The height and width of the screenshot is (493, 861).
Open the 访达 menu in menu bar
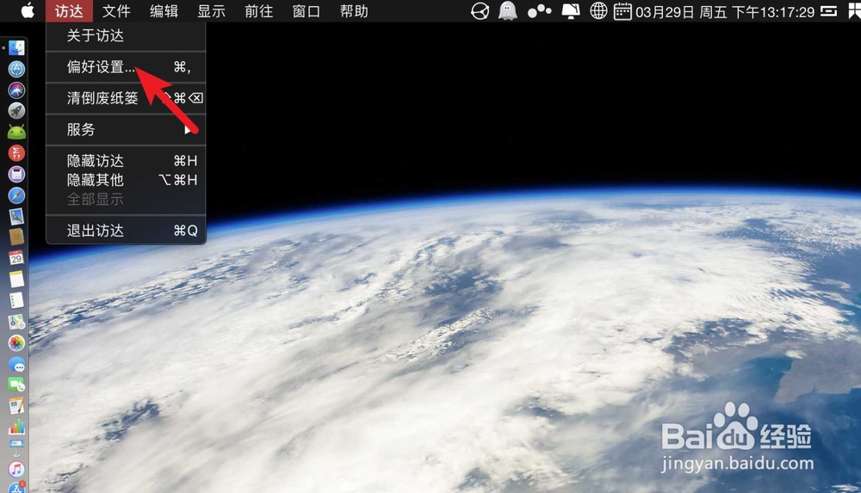pyautogui.click(x=69, y=11)
